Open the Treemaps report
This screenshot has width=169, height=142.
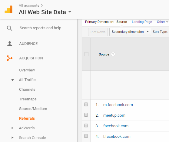pyautogui.click(x=28, y=99)
